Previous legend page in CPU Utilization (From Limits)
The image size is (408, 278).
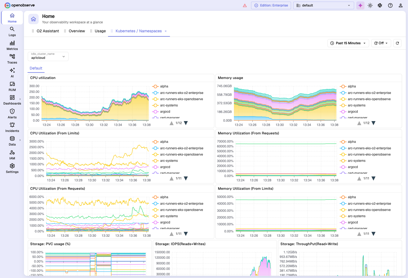click(x=172, y=179)
